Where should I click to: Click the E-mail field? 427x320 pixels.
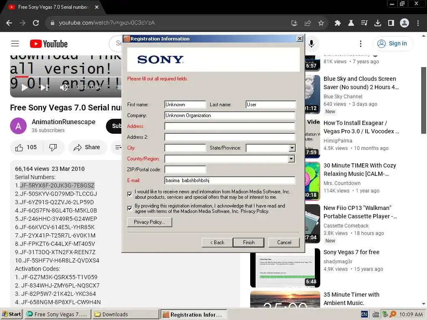230,180
